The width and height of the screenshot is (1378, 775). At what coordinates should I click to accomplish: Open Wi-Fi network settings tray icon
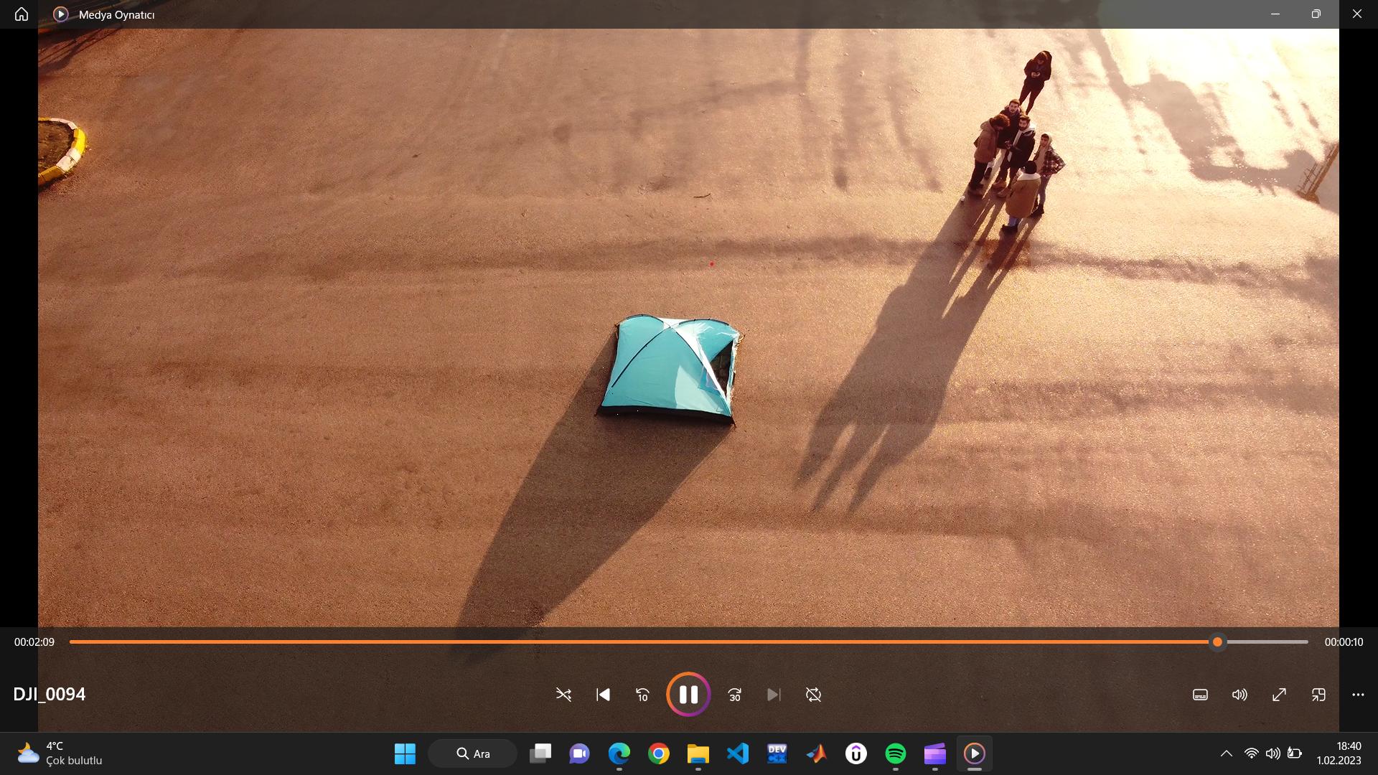click(1252, 753)
